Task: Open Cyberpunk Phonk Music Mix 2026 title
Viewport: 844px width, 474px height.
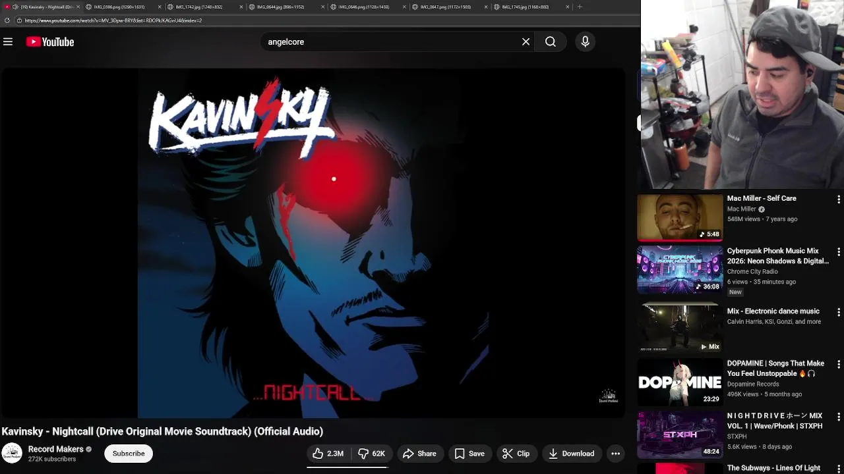Action: [x=778, y=256]
